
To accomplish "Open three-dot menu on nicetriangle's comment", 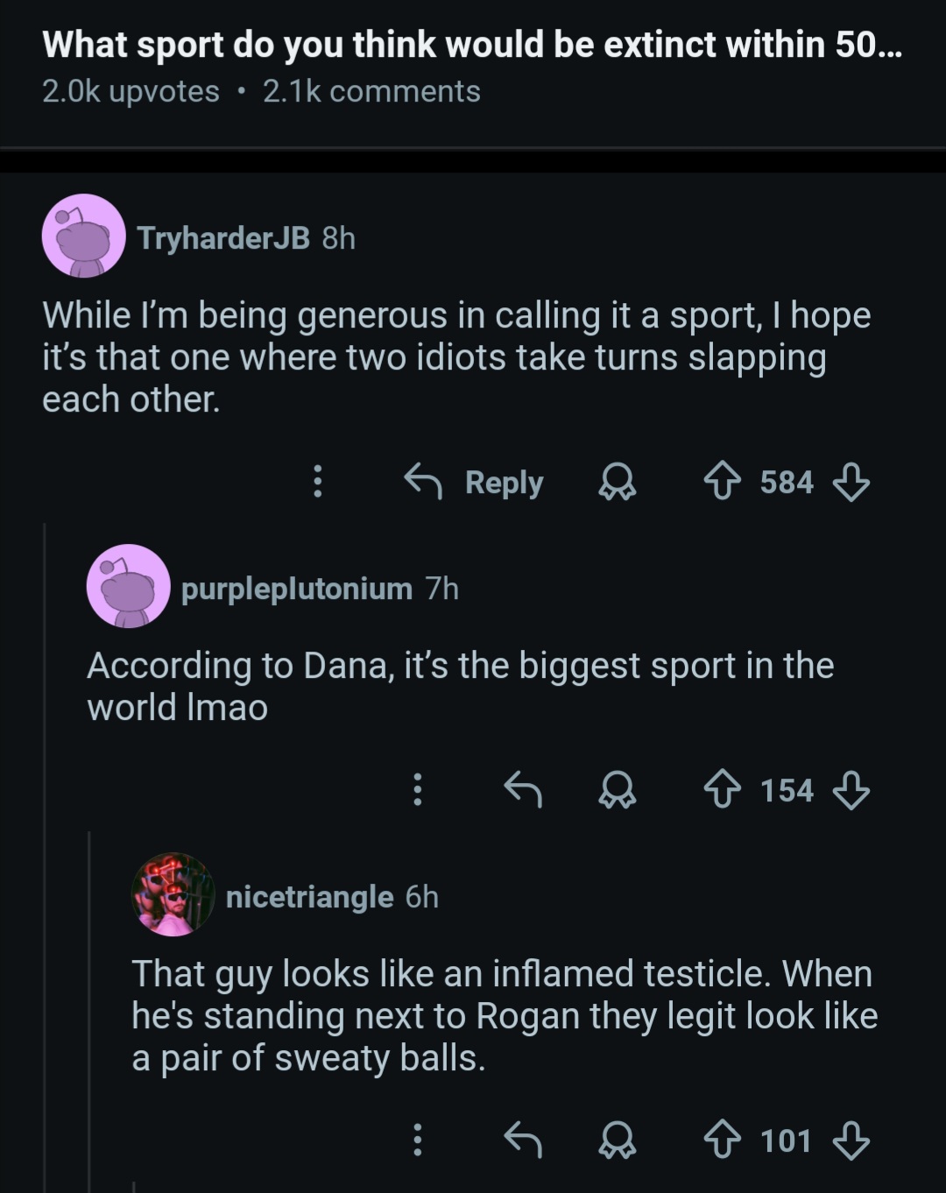I will coord(418,1141).
